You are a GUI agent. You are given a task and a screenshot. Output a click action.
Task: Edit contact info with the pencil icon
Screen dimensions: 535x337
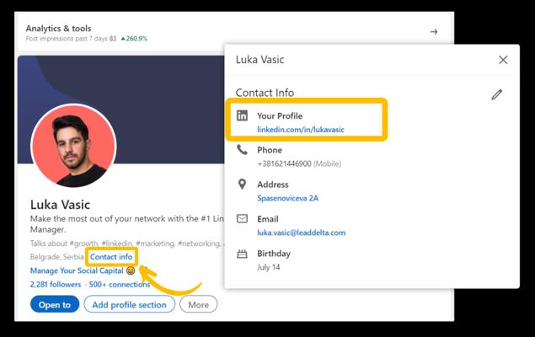(497, 94)
